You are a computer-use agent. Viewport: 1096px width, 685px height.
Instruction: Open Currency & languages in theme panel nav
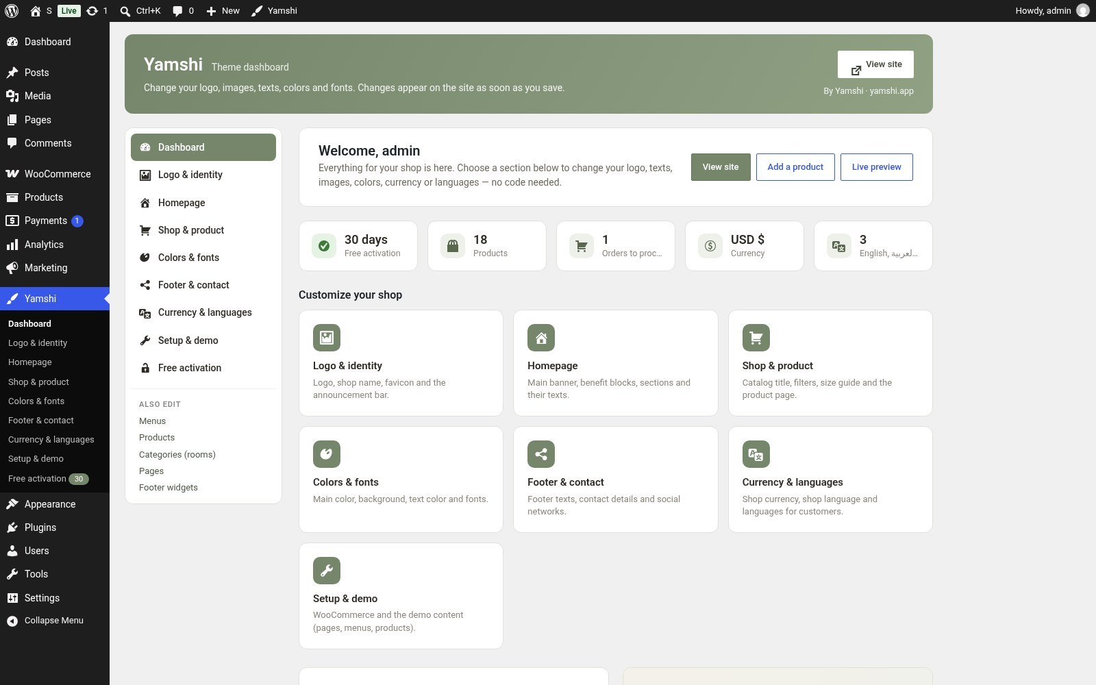pos(203,312)
